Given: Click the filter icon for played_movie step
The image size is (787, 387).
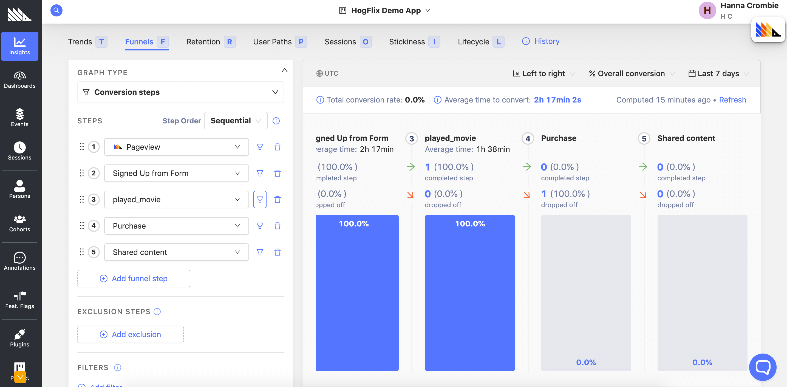Looking at the screenshot, I should tap(260, 200).
